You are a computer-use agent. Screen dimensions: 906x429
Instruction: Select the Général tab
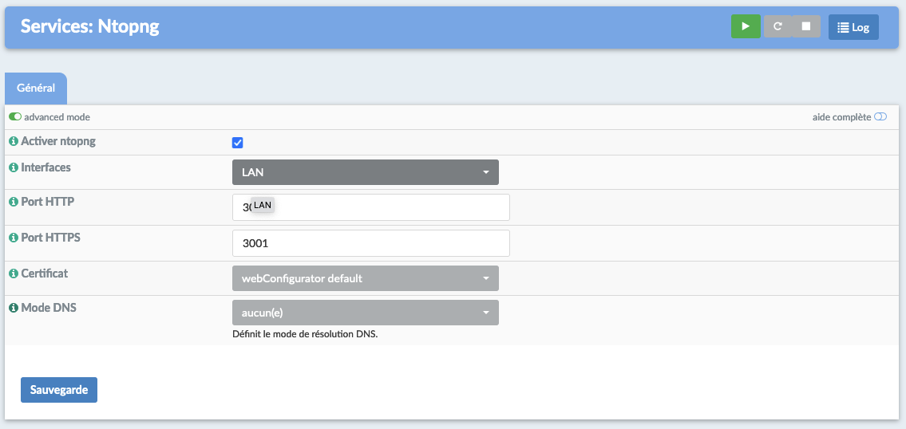pyautogui.click(x=36, y=89)
